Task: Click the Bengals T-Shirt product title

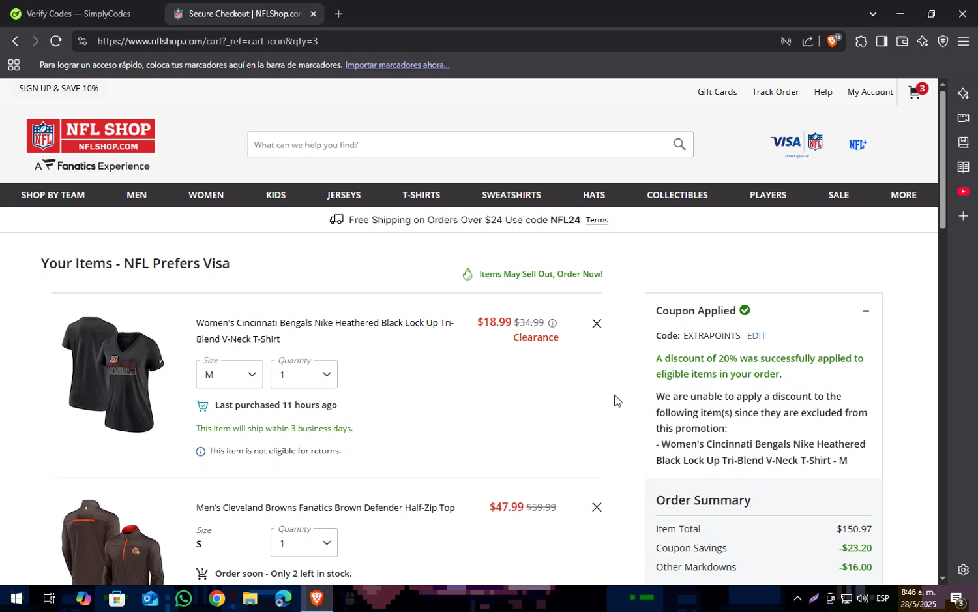Action: click(x=325, y=331)
